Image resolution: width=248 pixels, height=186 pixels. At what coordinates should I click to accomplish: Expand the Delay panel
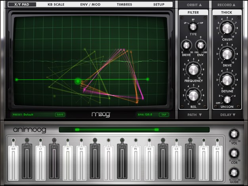click(x=227, y=115)
